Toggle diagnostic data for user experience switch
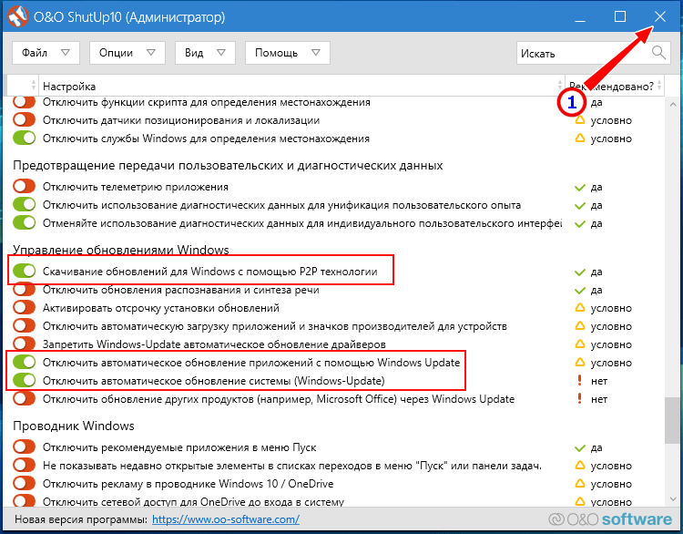 click(24, 205)
